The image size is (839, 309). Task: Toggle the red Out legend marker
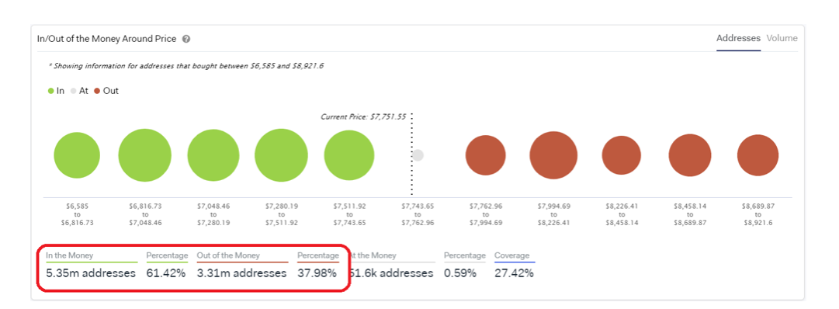point(97,91)
